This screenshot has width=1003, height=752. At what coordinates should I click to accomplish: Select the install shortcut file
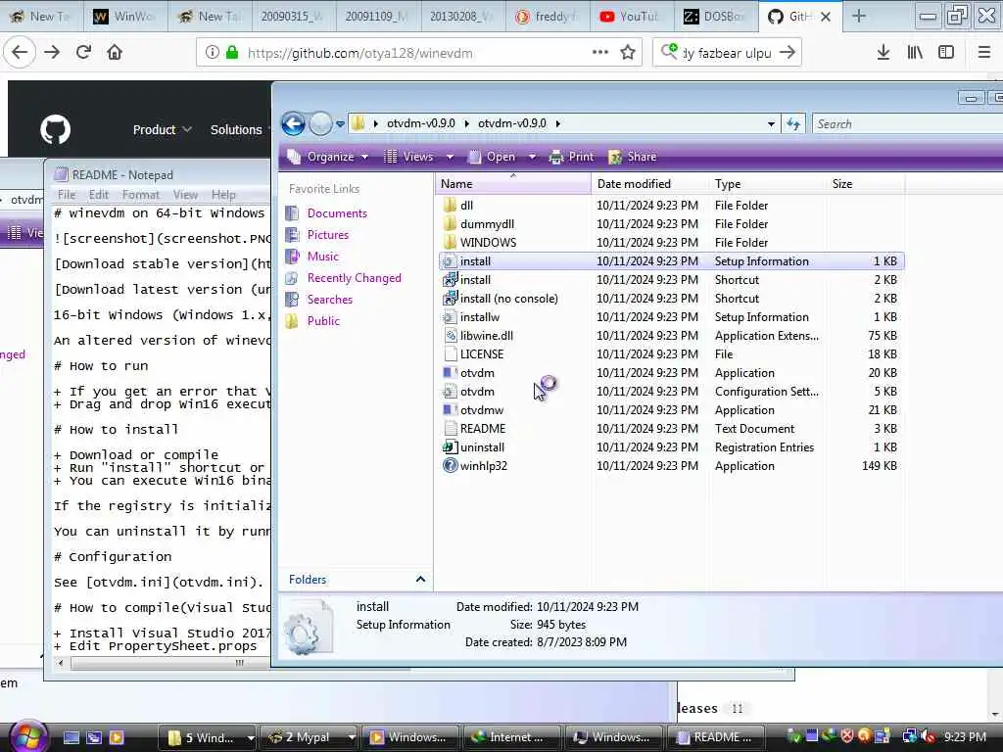click(475, 279)
